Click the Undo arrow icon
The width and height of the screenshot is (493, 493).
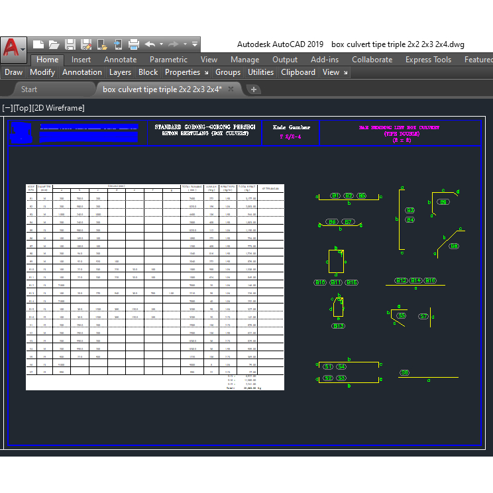pyautogui.click(x=150, y=44)
